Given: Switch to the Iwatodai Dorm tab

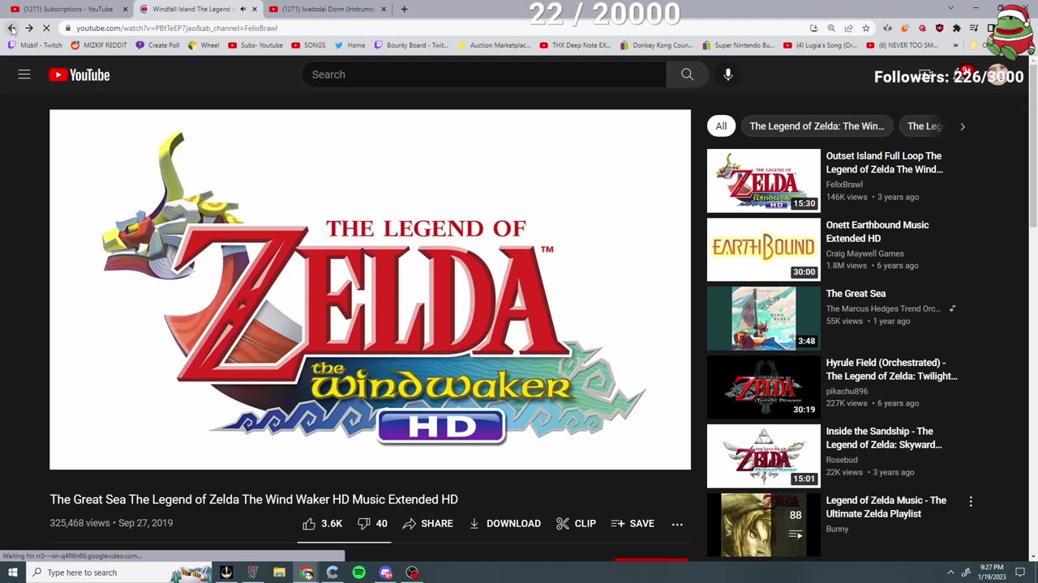Looking at the screenshot, I should [321, 10].
